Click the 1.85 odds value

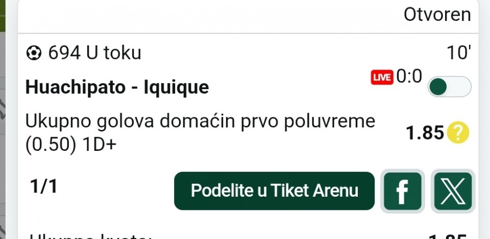click(x=425, y=132)
